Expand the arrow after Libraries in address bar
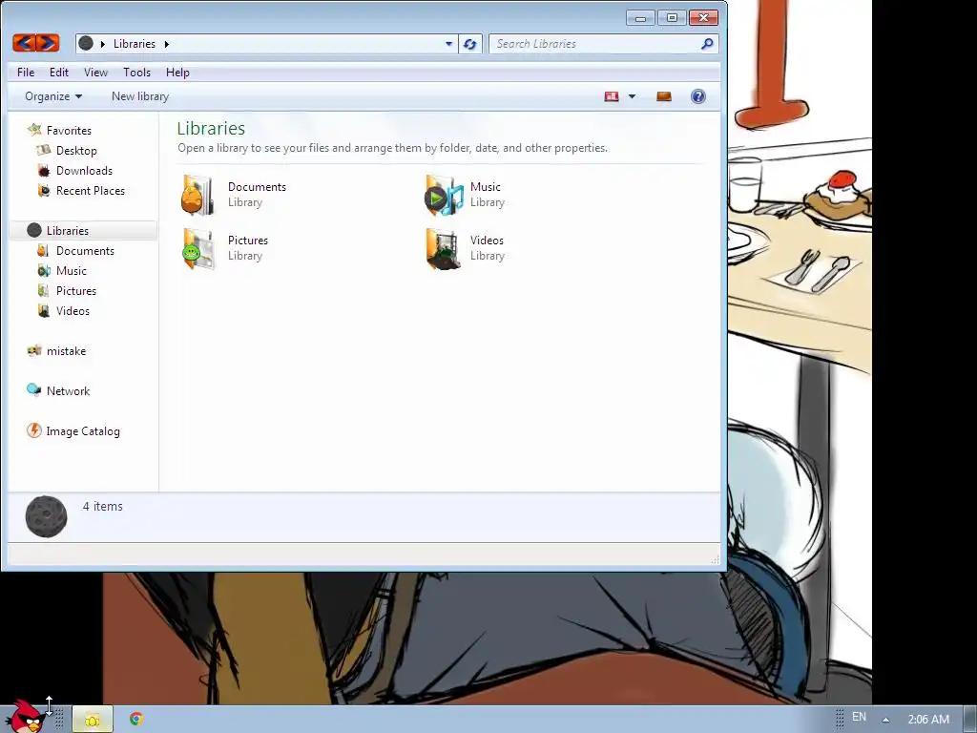Screen dimensions: 977x733 [x=166, y=44]
